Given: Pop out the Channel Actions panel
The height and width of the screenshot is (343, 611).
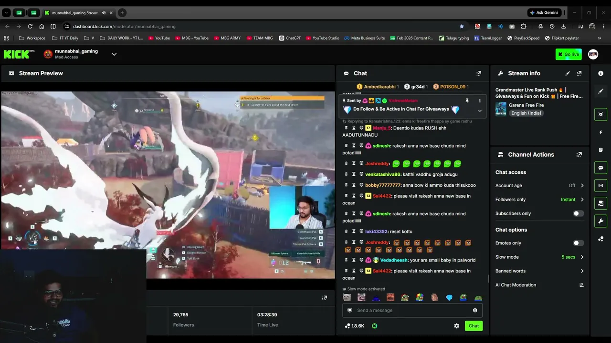Looking at the screenshot, I should click(x=579, y=155).
